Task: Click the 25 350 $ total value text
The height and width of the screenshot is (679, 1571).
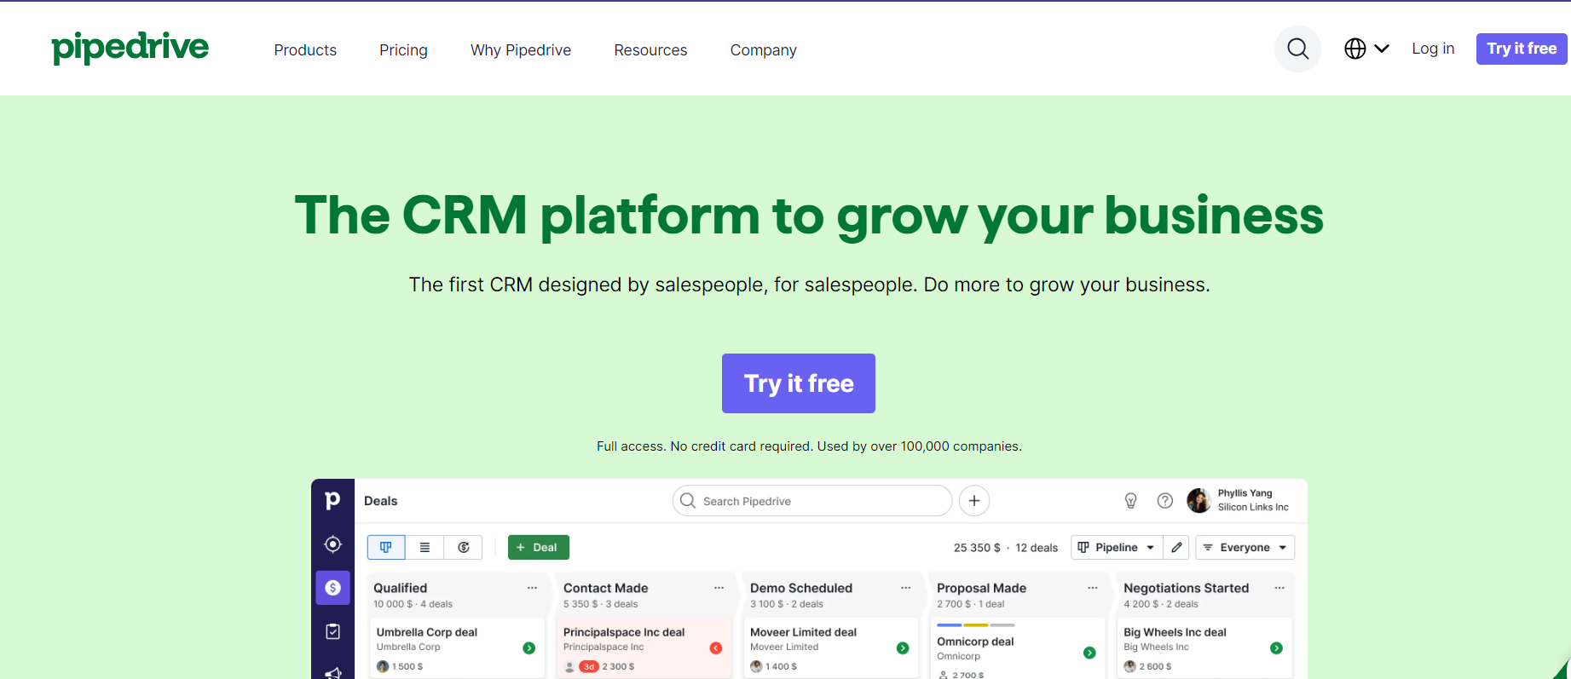Action: coord(977,548)
